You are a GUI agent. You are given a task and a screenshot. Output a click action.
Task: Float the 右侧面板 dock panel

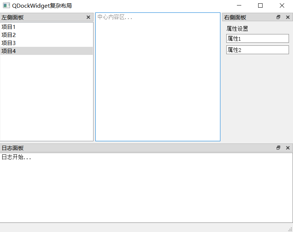278,17
